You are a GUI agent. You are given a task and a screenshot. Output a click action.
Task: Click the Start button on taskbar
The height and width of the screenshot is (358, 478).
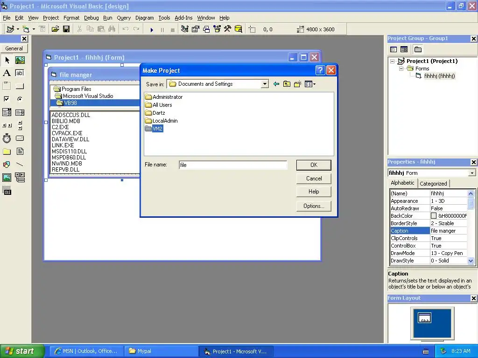(x=22, y=351)
